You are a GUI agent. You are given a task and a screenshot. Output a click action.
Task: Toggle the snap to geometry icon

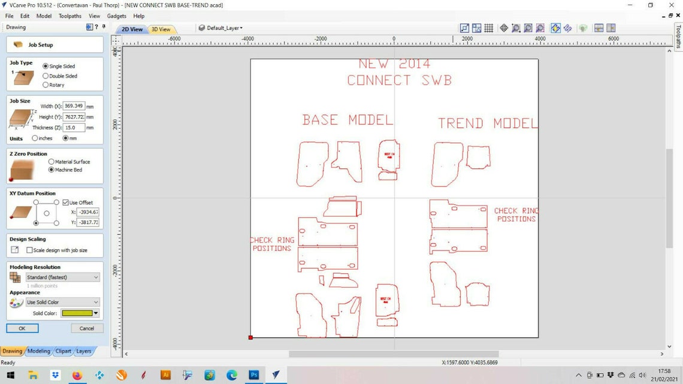465,28
